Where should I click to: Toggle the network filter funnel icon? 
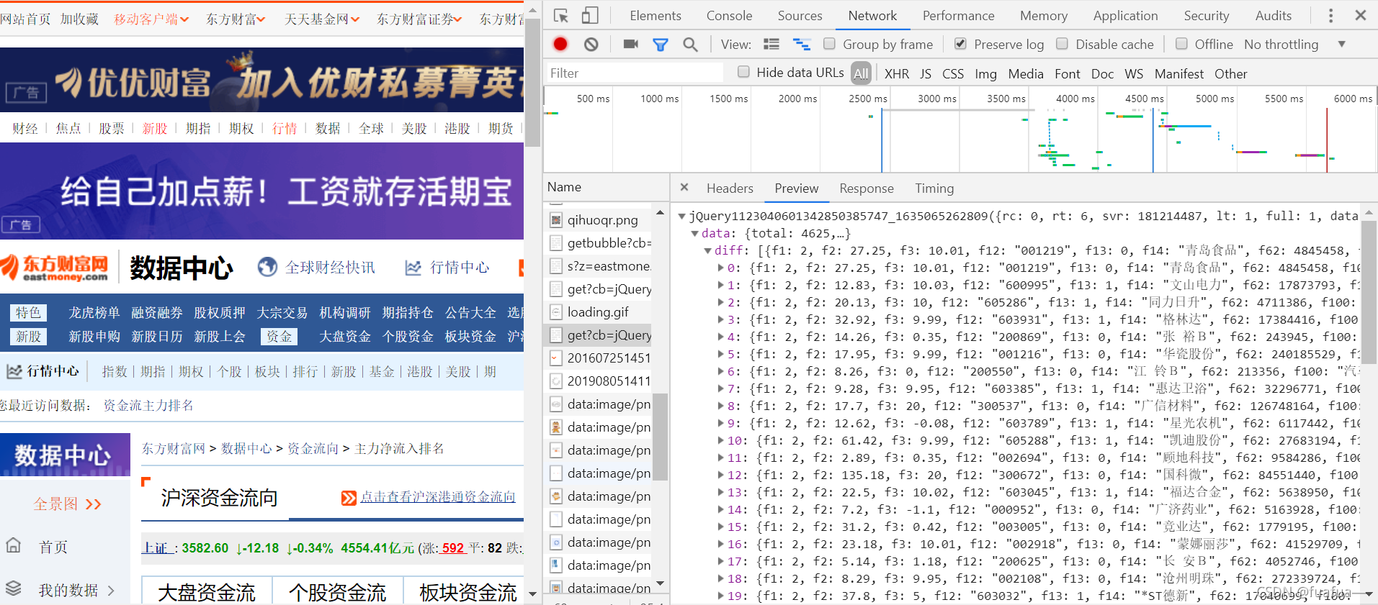660,45
